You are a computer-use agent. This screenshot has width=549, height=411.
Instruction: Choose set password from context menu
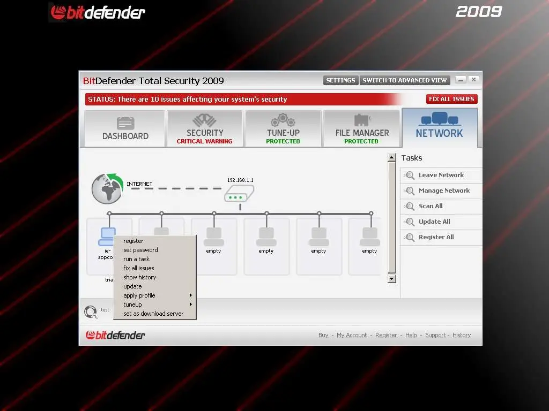[x=155, y=250]
